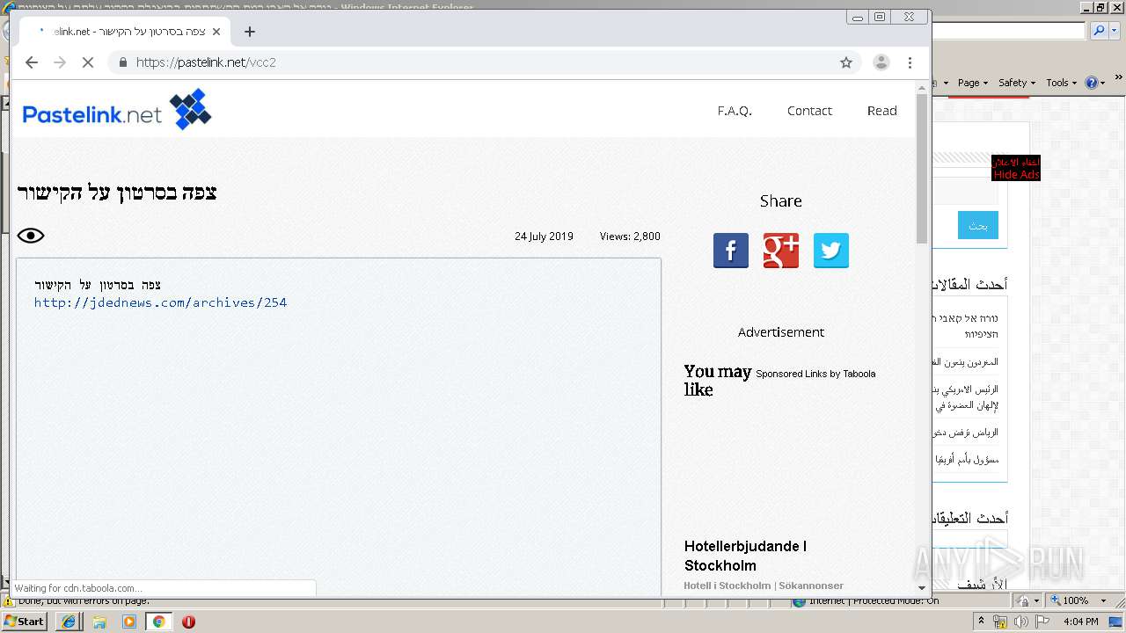Bookmark this page with the star icon
Viewport: 1126px width, 633px height.
[846, 62]
